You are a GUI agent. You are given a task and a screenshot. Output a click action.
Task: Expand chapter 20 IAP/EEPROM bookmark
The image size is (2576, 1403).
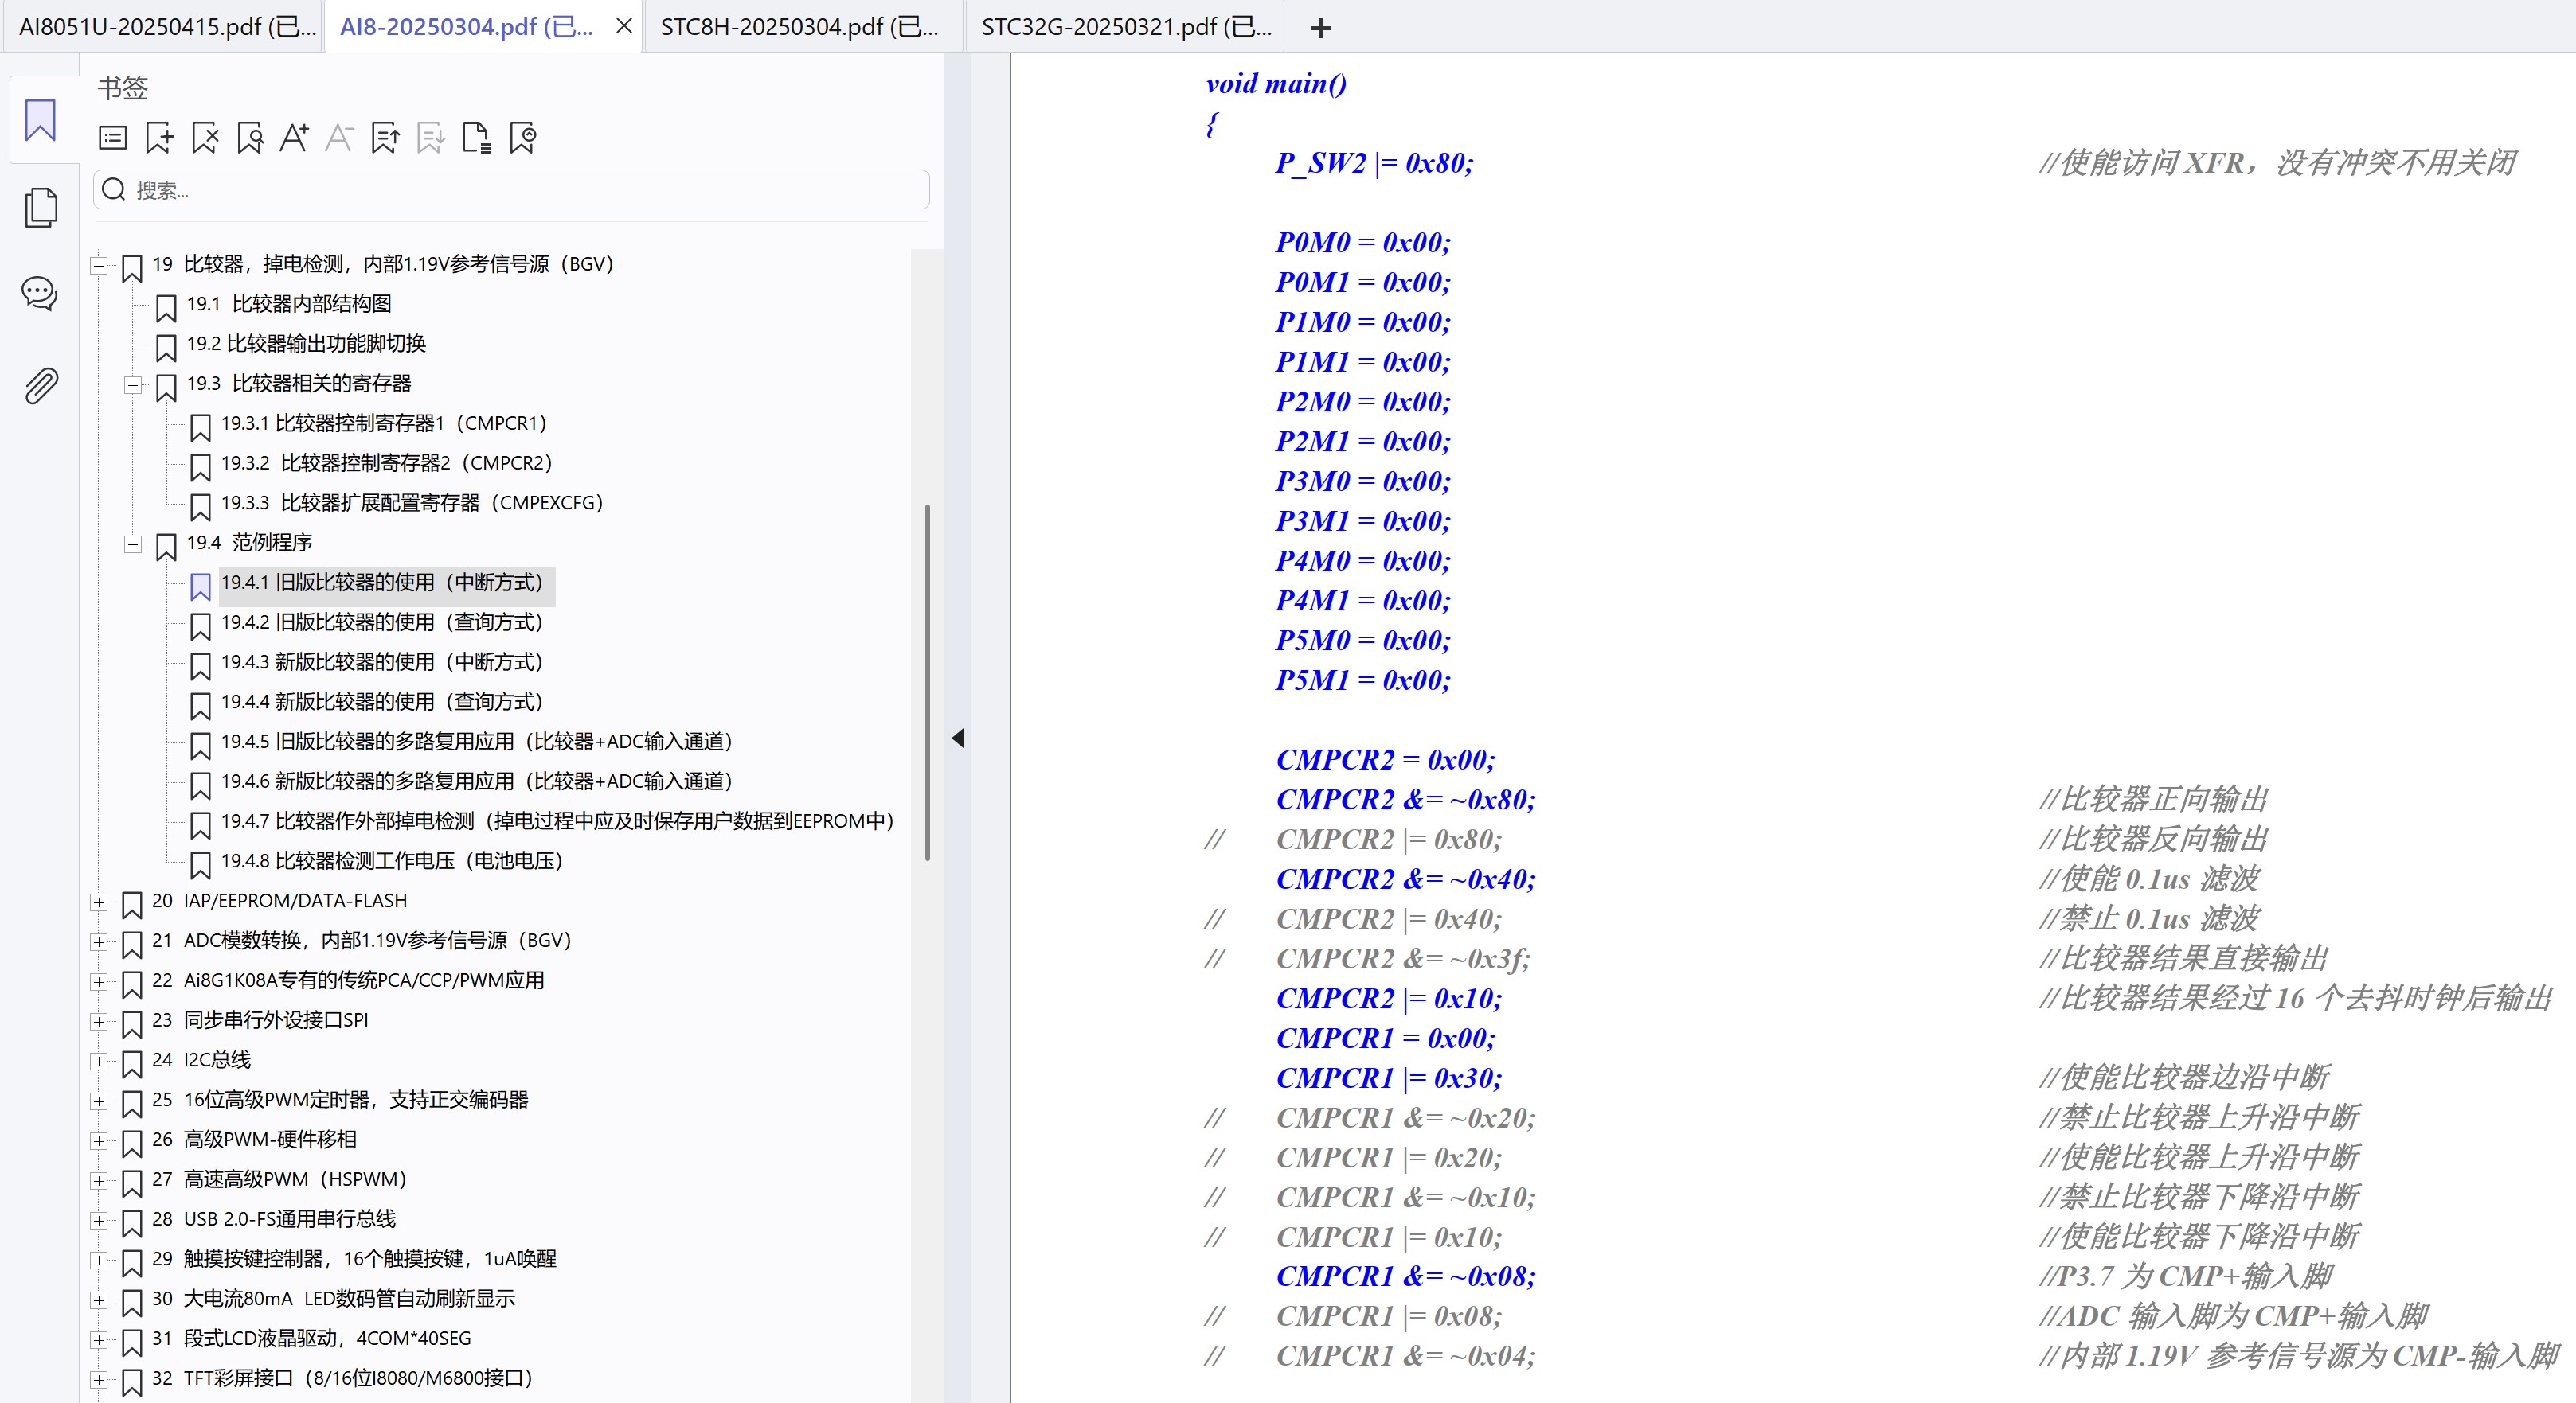click(x=99, y=902)
